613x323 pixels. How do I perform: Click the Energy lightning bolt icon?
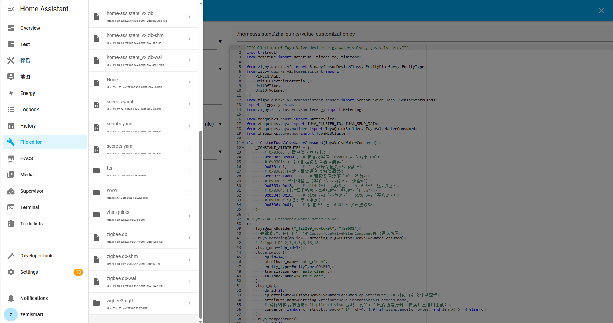pos(11,93)
